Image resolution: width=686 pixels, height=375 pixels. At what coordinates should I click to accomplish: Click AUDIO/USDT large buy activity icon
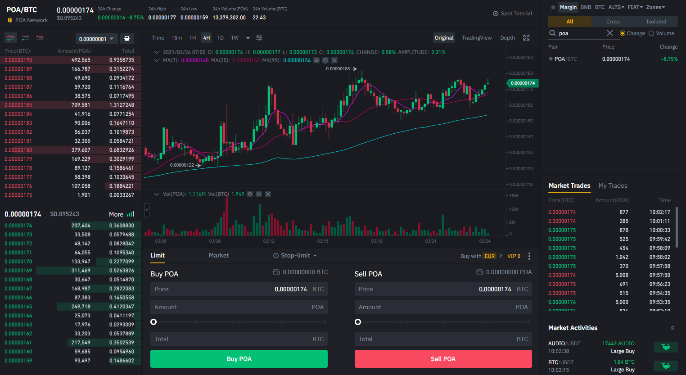[x=666, y=347]
